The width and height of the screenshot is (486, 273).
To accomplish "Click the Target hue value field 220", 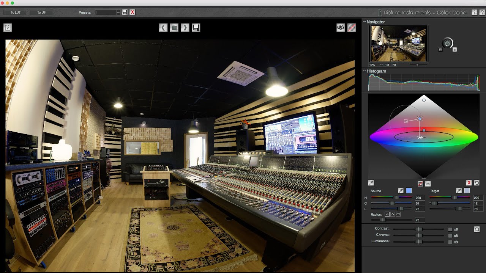I will pyautogui.click(x=478, y=198).
